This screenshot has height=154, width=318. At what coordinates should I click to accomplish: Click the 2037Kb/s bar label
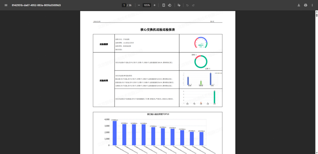[201, 131]
